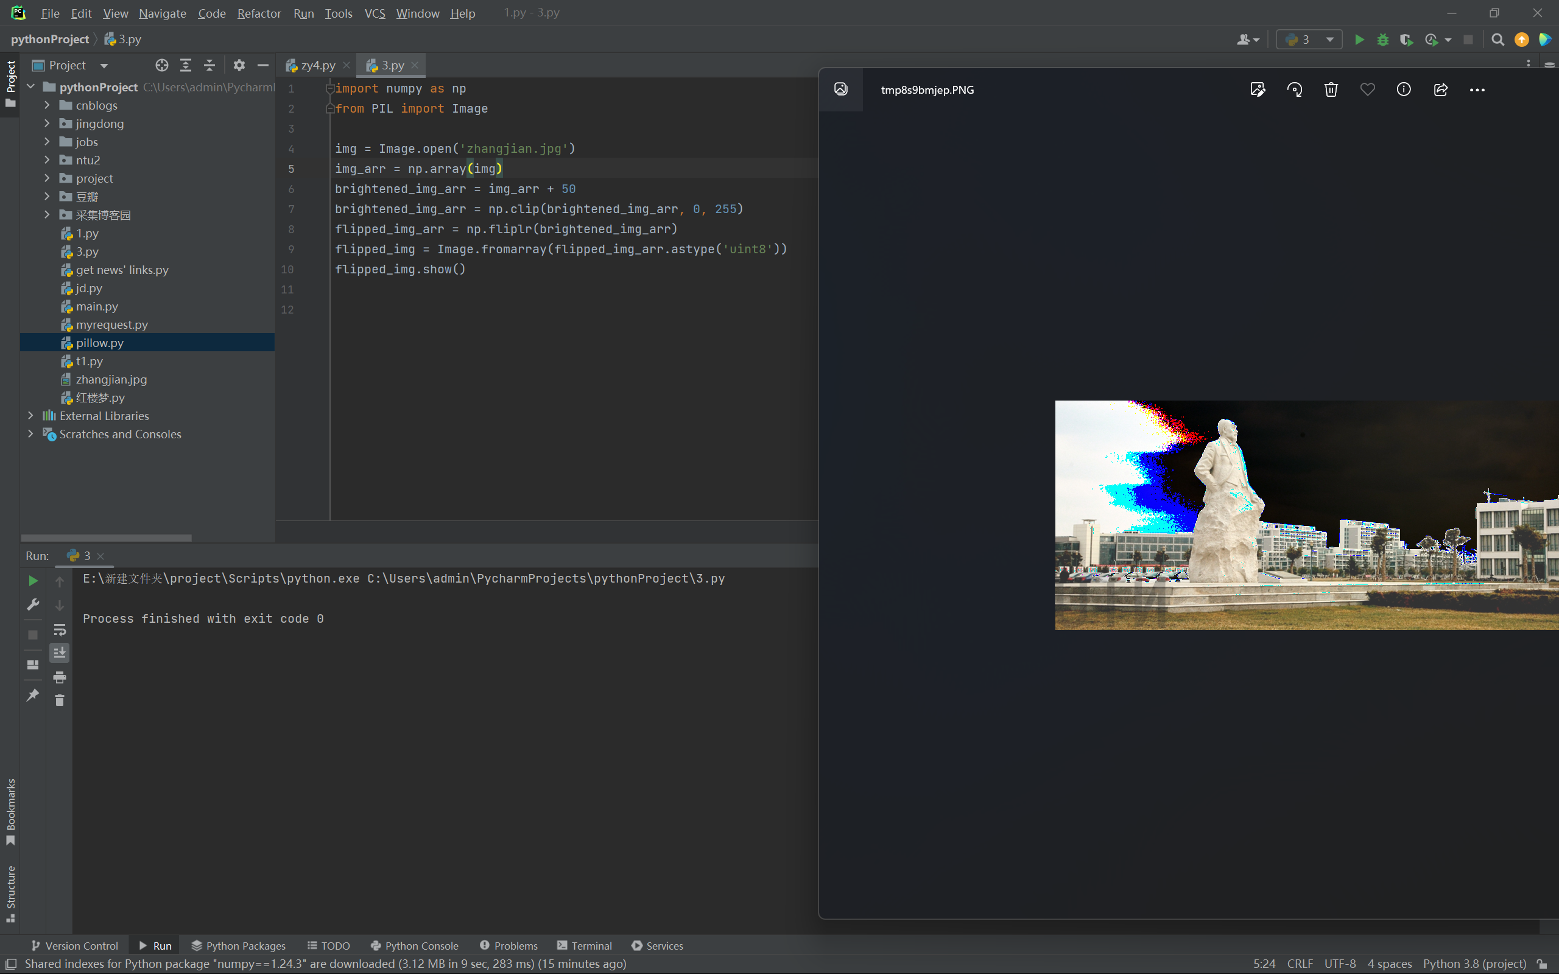The height and width of the screenshot is (974, 1559).
Task: Open the Refactor menu
Action: tap(259, 13)
